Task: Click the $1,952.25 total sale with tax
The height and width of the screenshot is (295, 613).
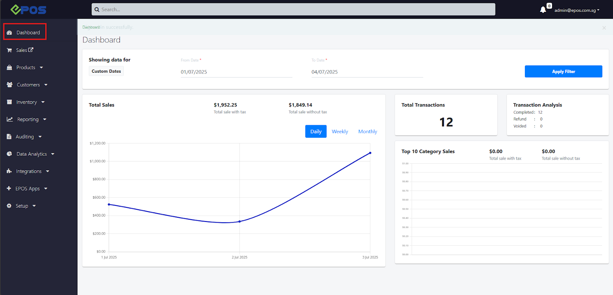Action: [x=225, y=105]
